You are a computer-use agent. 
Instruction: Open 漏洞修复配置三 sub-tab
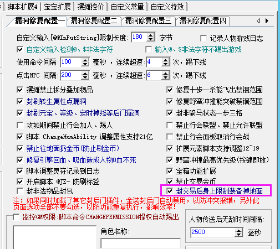[148, 21]
